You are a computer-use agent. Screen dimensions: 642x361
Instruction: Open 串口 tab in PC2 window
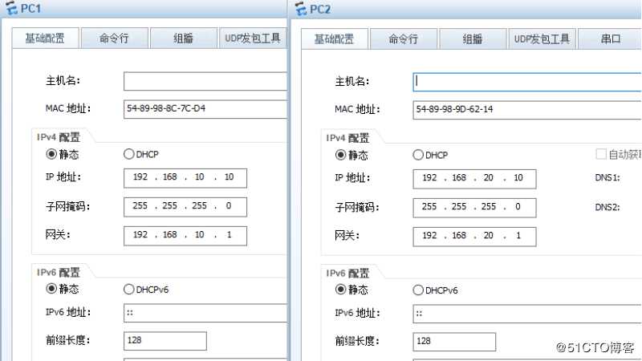(x=610, y=39)
